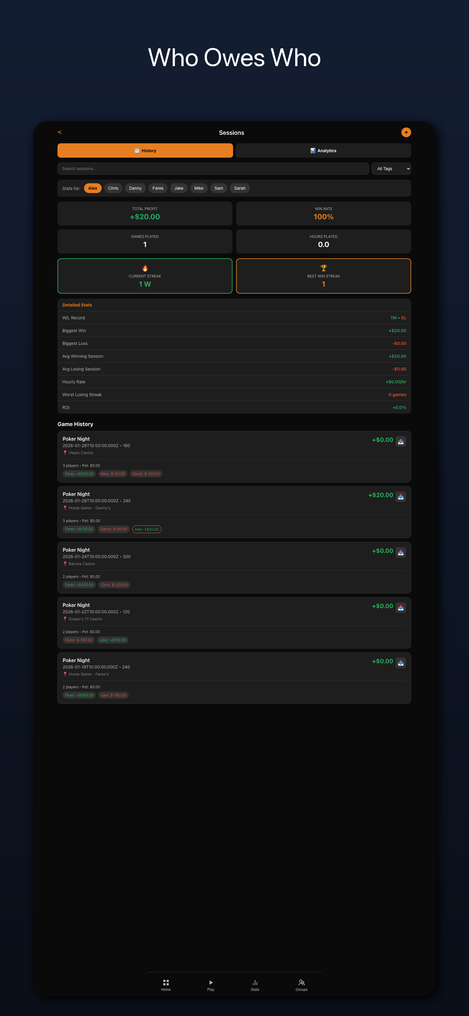Click the Avg Winning Session row
Screen dimensions: 469x1016
[x=234, y=356]
